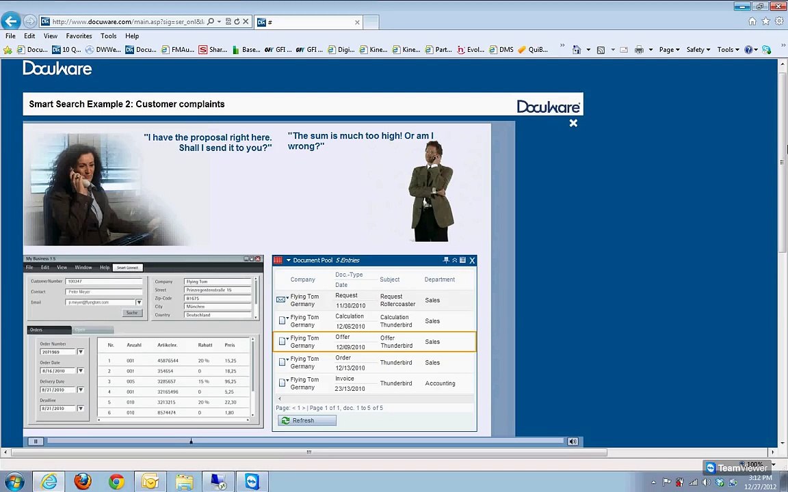Viewport: 788px width, 492px height.
Task: Open the Edit menu in Internet Explorer
Action: coord(29,36)
